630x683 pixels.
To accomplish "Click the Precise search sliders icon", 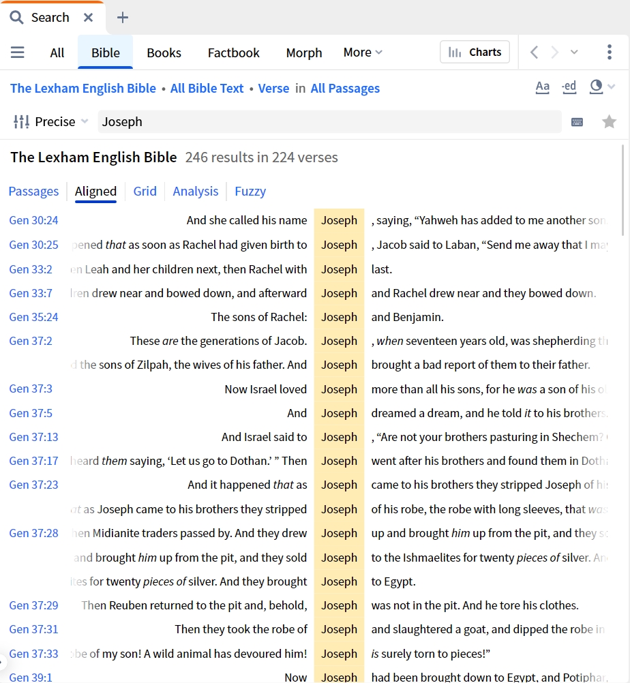I will [21, 121].
